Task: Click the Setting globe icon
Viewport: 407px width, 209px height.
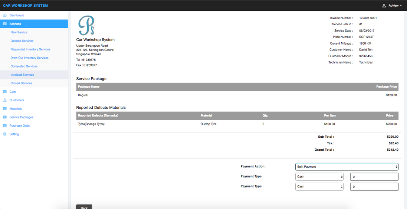Action: 5,134
